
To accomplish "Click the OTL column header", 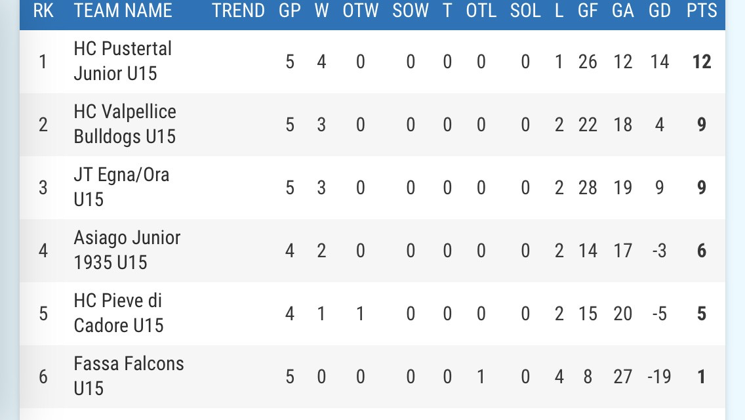I will coord(481,10).
